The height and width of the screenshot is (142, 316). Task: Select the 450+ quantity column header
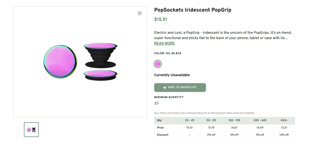pyautogui.click(x=284, y=120)
